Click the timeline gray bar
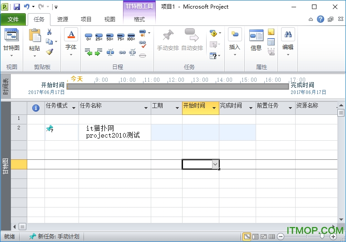The width and height of the screenshot is (346, 242). point(178,86)
